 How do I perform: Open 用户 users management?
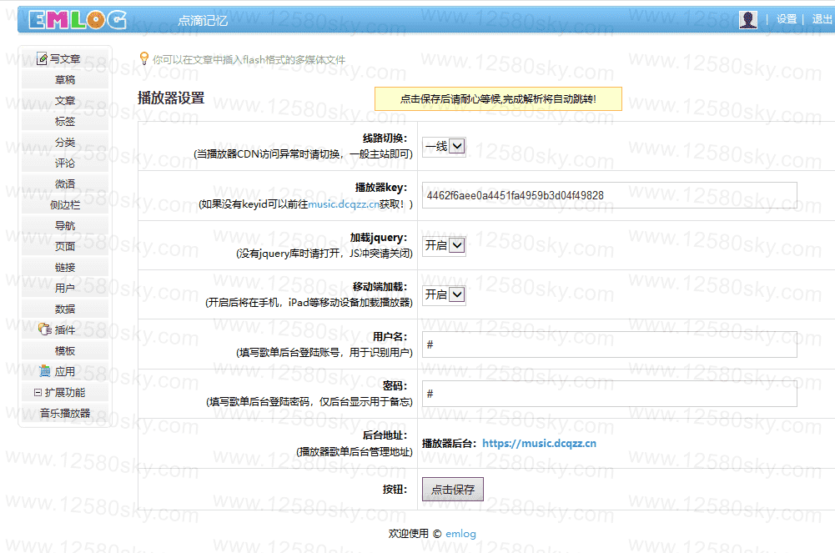[65, 288]
